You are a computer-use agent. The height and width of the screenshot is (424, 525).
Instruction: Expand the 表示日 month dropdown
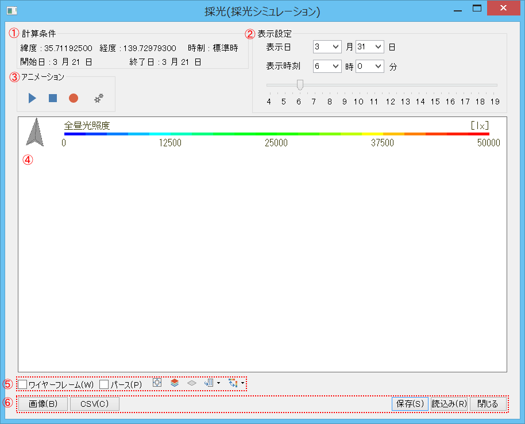(327, 47)
